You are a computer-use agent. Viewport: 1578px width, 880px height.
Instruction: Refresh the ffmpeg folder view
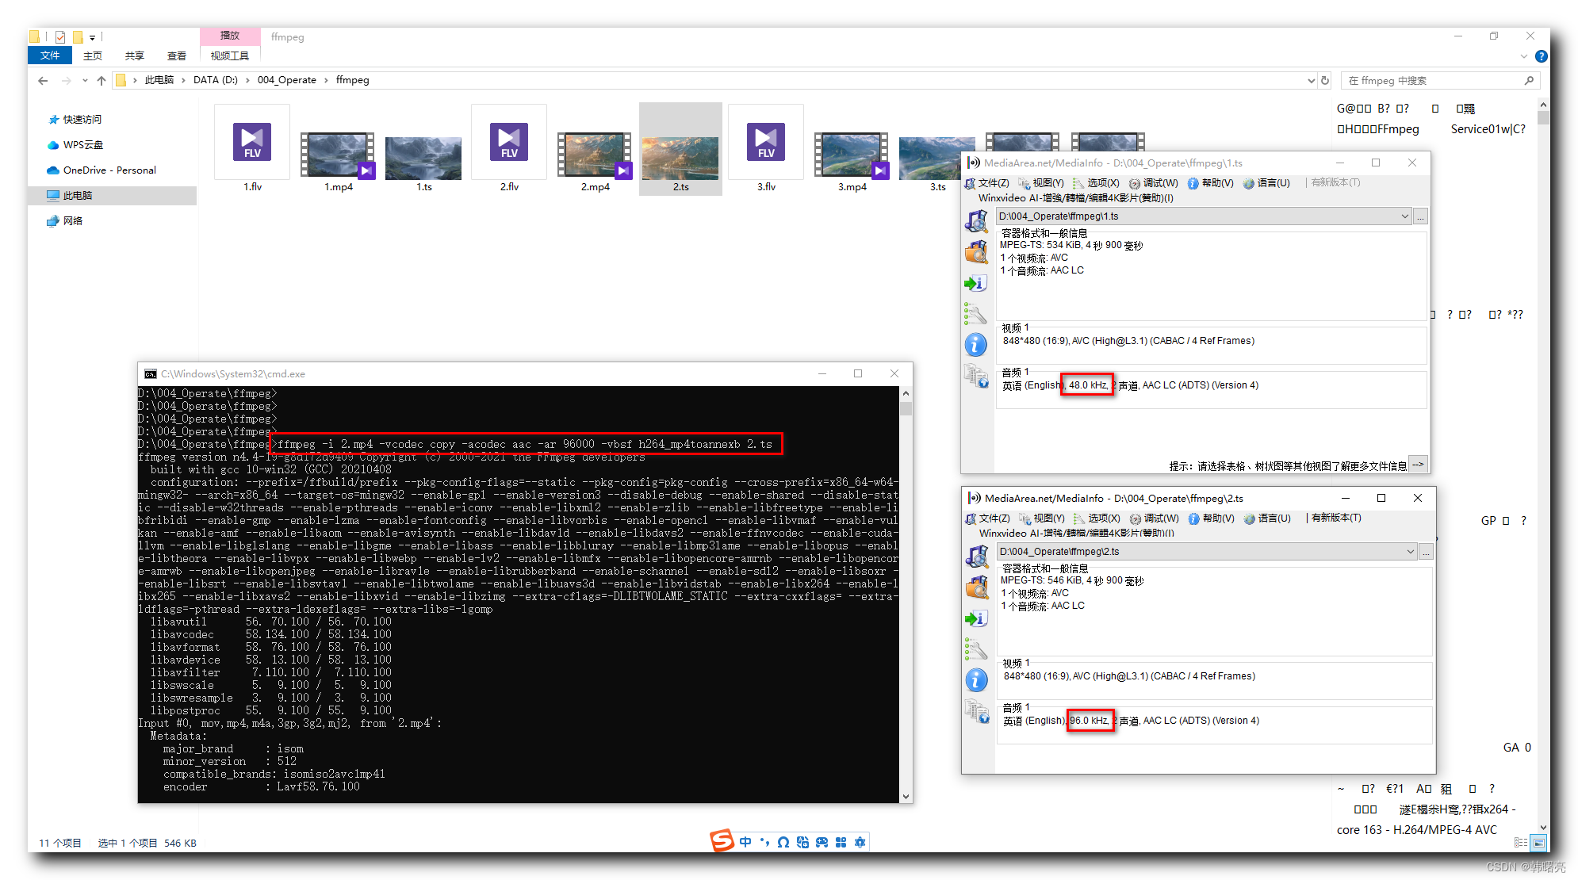pyautogui.click(x=1325, y=80)
